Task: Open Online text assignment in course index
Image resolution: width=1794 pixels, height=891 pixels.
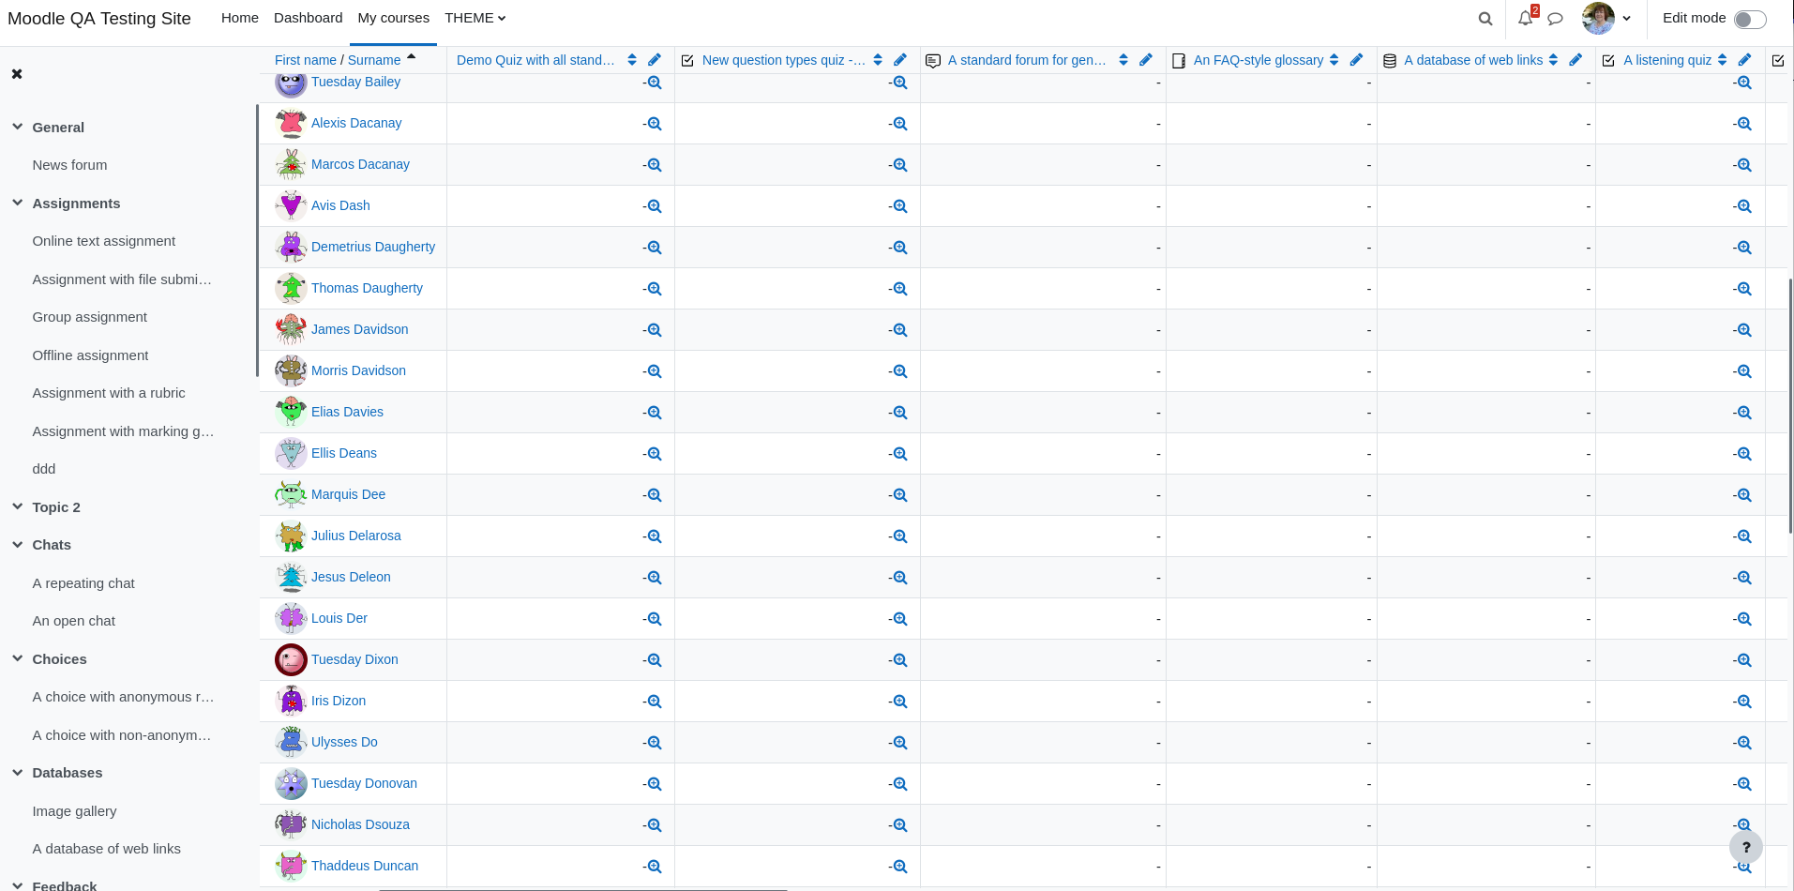Action: (104, 241)
